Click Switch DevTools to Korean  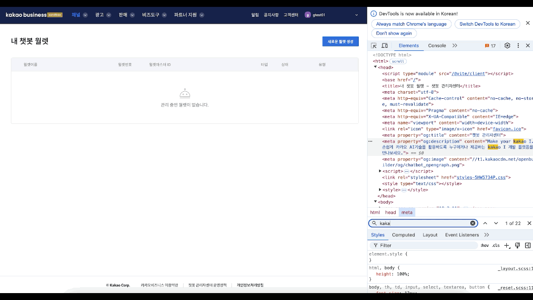[x=487, y=24]
